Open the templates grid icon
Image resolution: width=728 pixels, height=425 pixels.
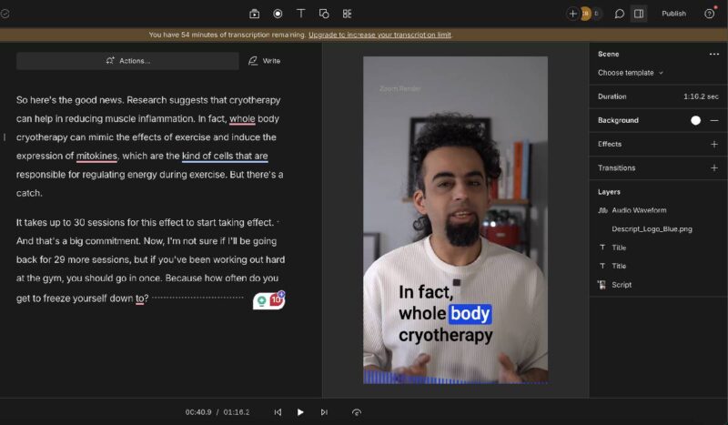(x=348, y=14)
